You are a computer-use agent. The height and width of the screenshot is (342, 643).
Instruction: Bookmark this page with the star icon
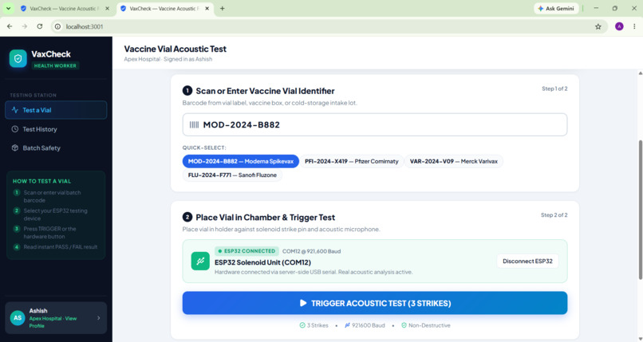(x=598, y=26)
